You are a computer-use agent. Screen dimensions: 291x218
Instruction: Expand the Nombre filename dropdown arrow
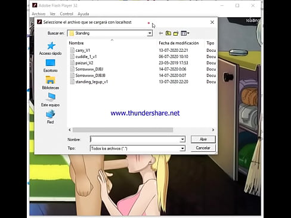tap(182, 139)
